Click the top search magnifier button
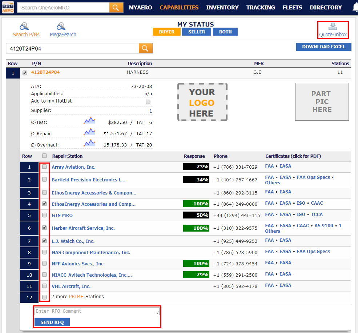 point(116,8)
